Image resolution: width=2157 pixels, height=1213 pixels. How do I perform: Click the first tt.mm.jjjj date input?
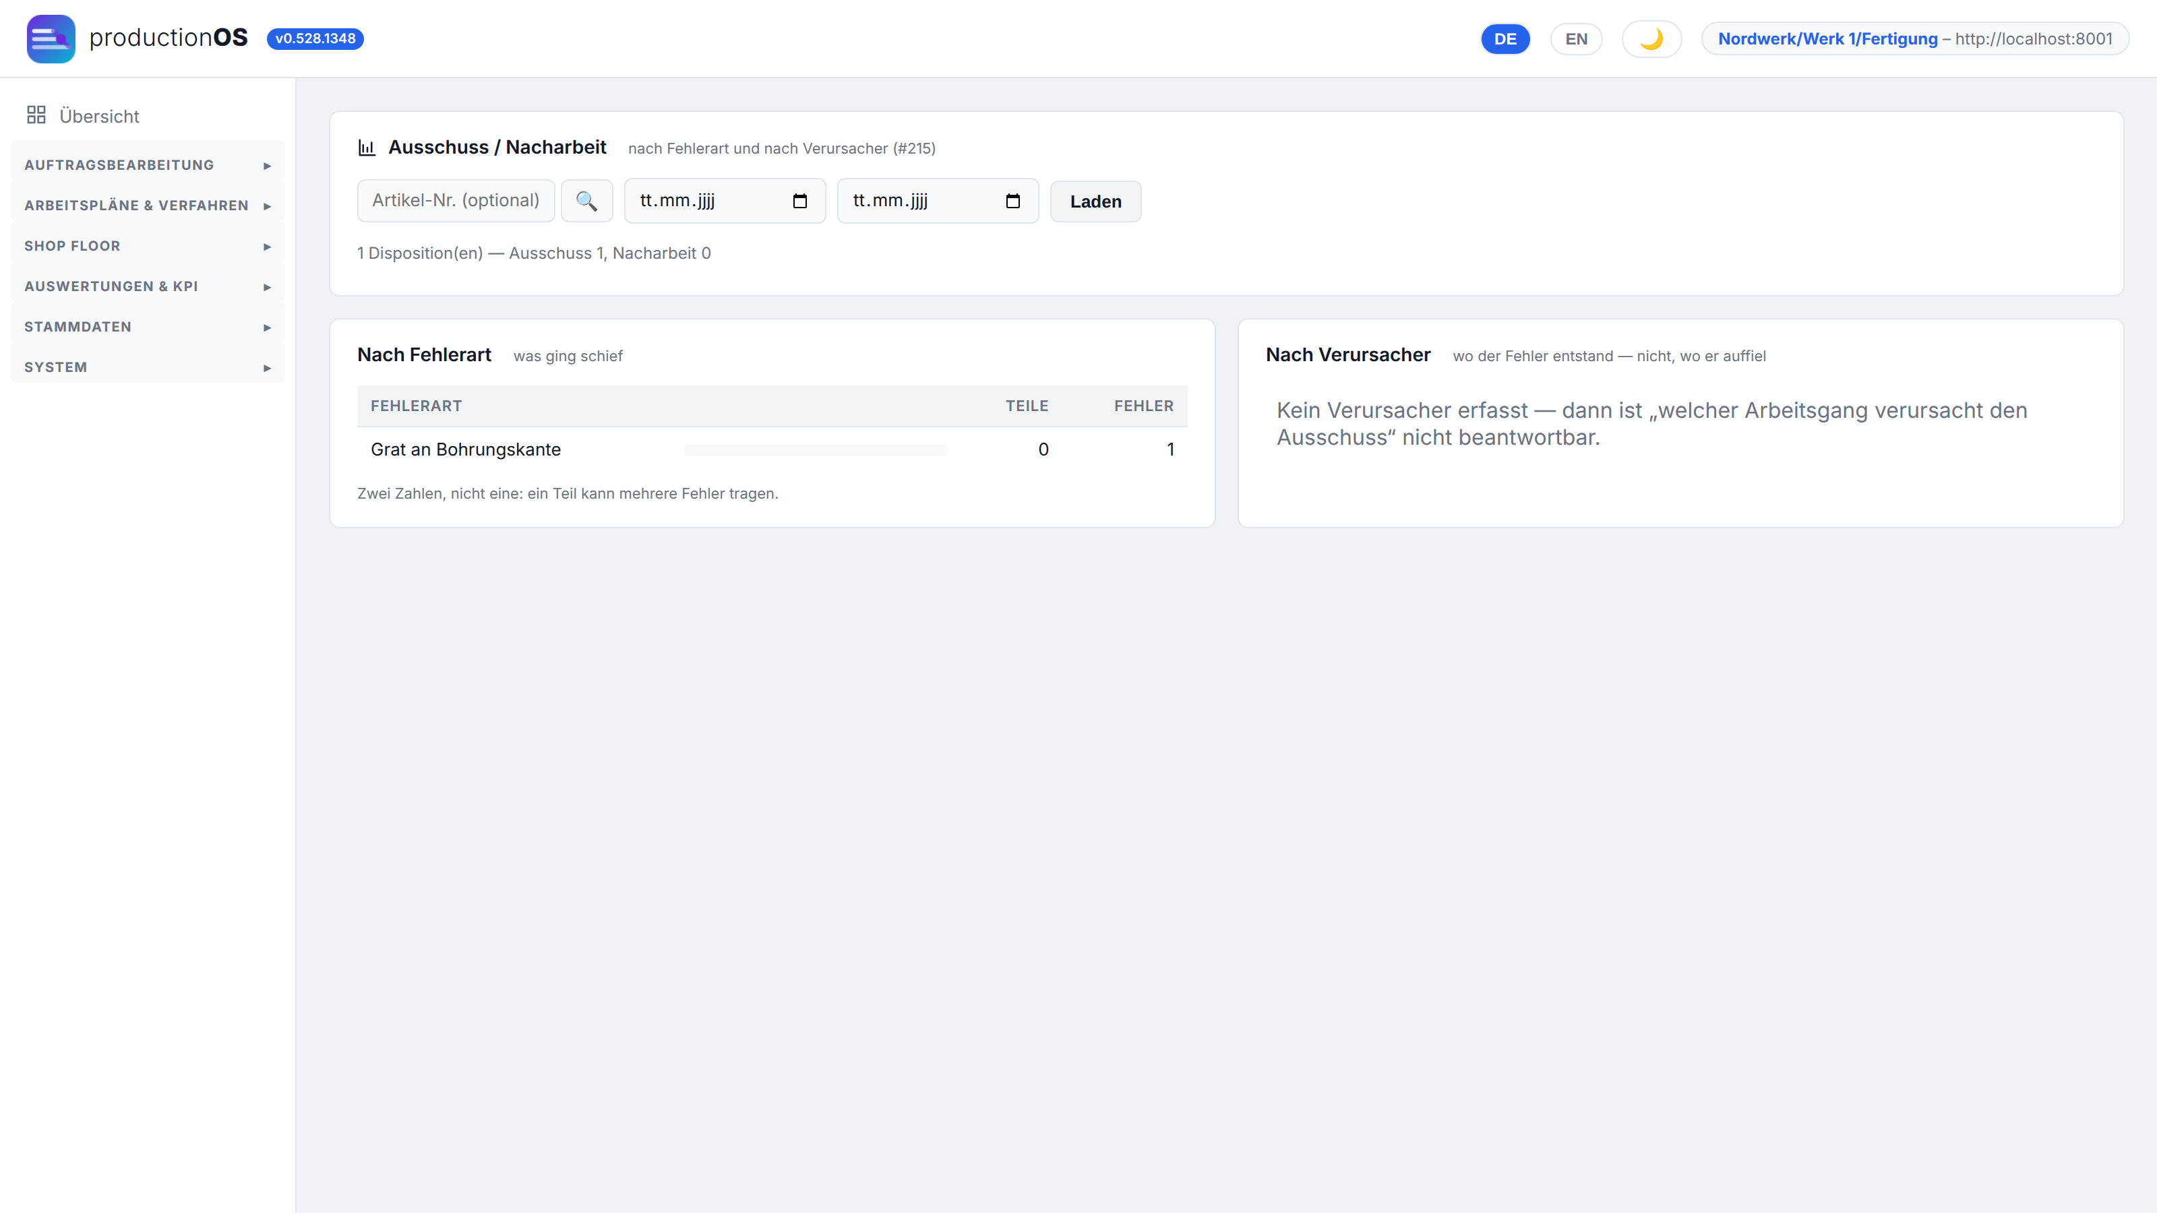pos(725,201)
